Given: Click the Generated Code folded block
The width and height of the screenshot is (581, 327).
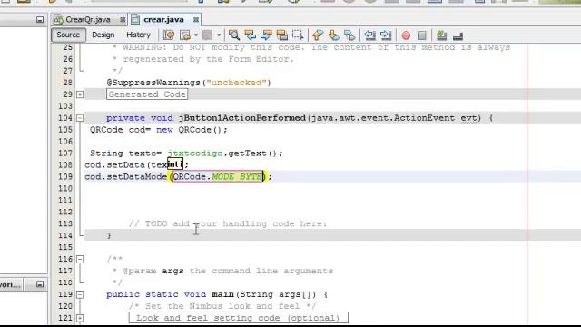Looking at the screenshot, I should [147, 94].
